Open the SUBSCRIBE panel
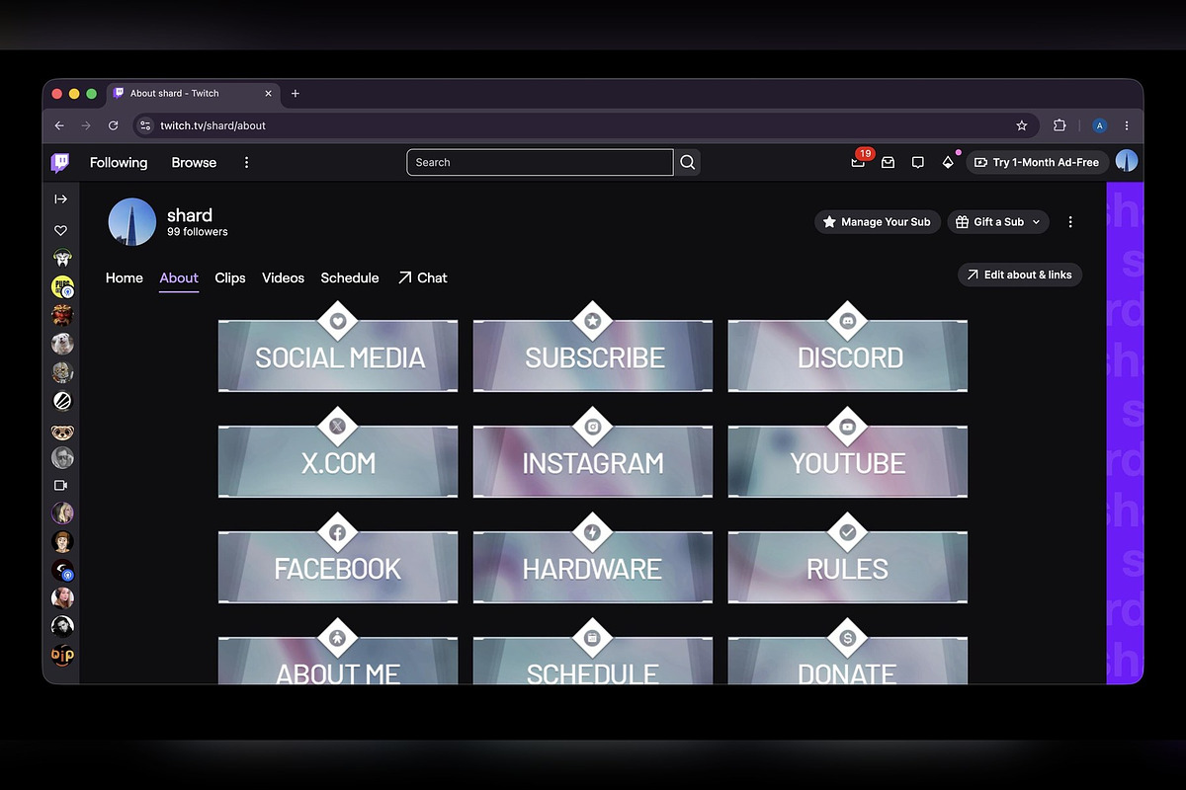The image size is (1186, 790). (x=593, y=348)
